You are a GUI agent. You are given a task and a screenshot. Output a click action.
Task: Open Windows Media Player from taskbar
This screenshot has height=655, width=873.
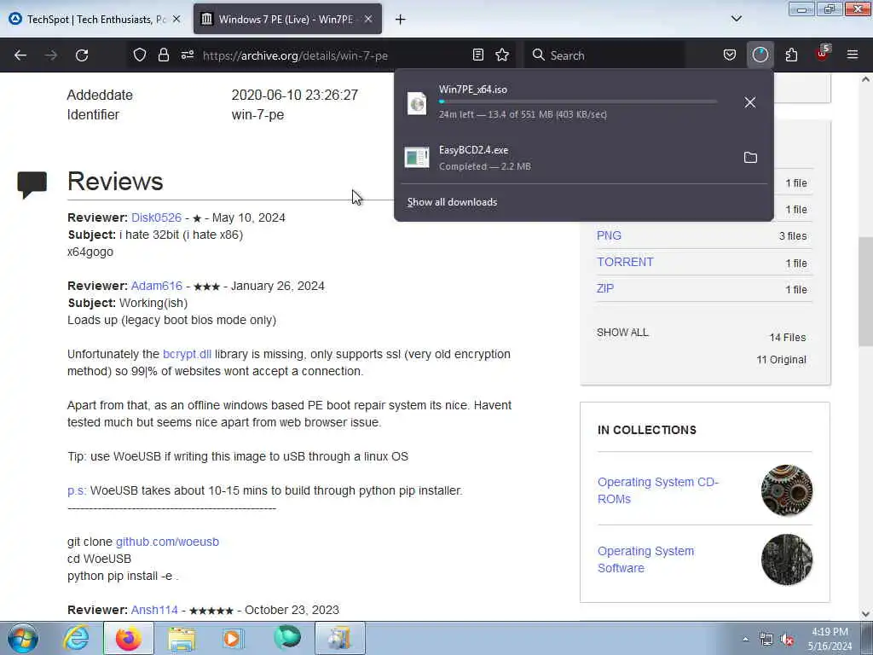coord(234,638)
